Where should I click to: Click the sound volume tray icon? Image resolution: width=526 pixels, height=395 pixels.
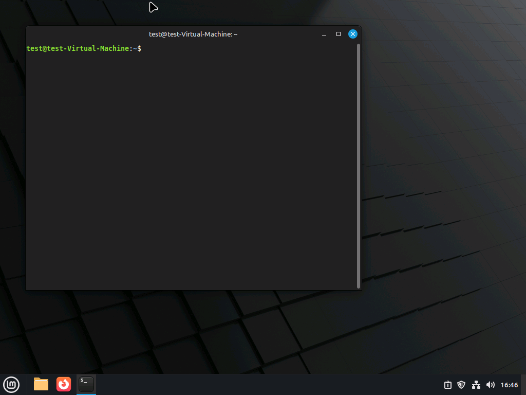490,385
